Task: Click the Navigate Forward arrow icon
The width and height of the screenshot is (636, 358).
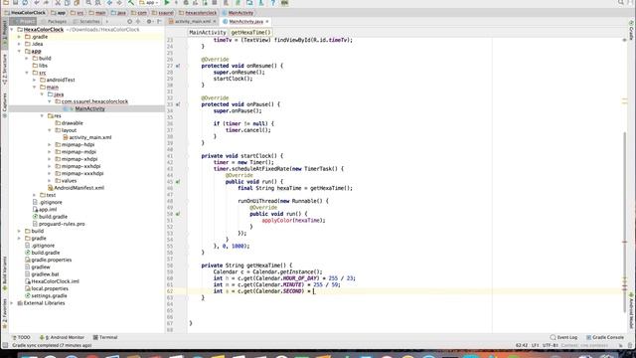Action: 119,2
